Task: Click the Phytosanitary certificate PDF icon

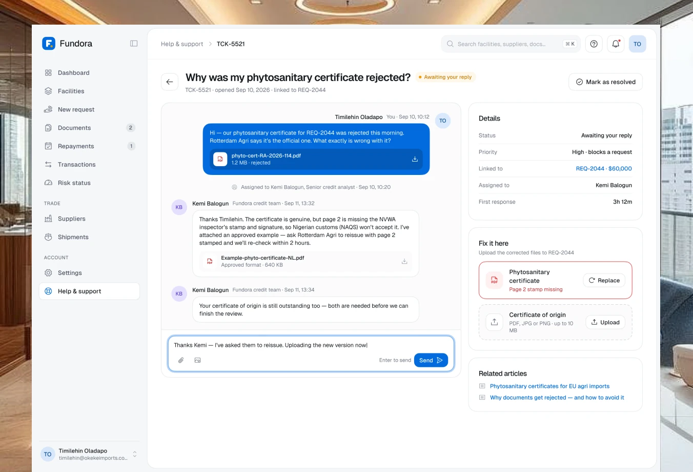Action: pyautogui.click(x=494, y=280)
